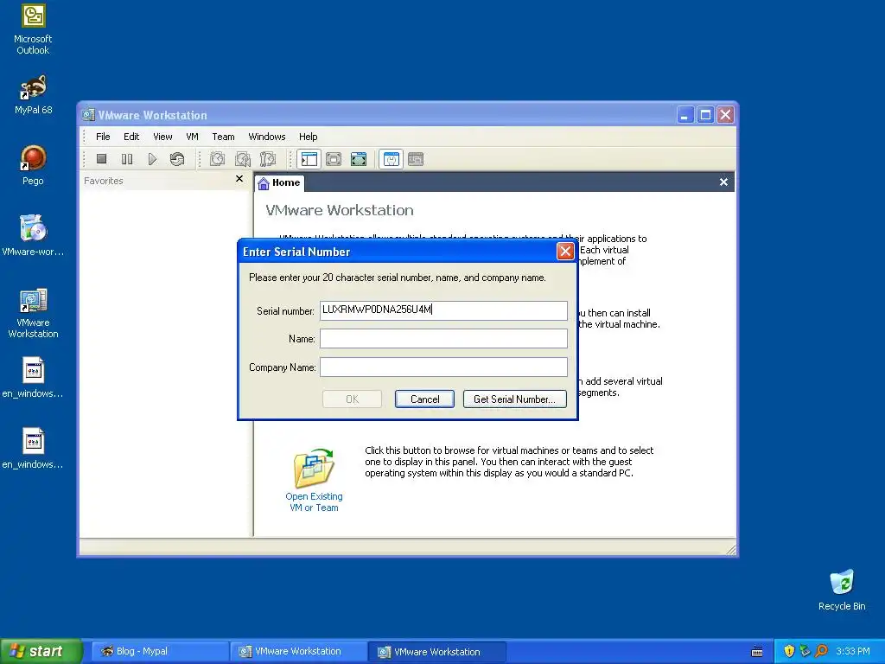Click the Start button

coord(40,651)
